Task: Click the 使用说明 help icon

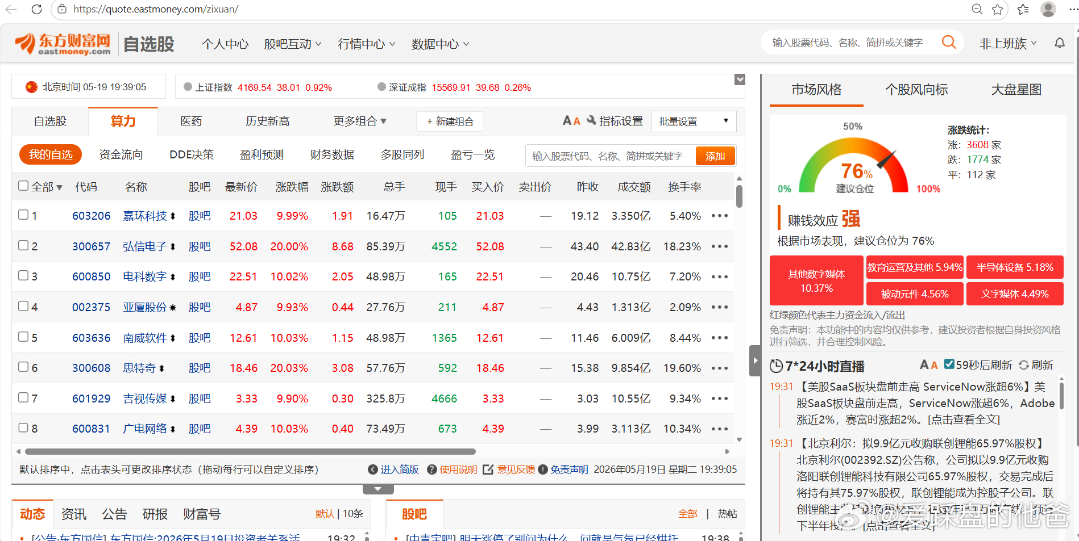Action: 432,469
